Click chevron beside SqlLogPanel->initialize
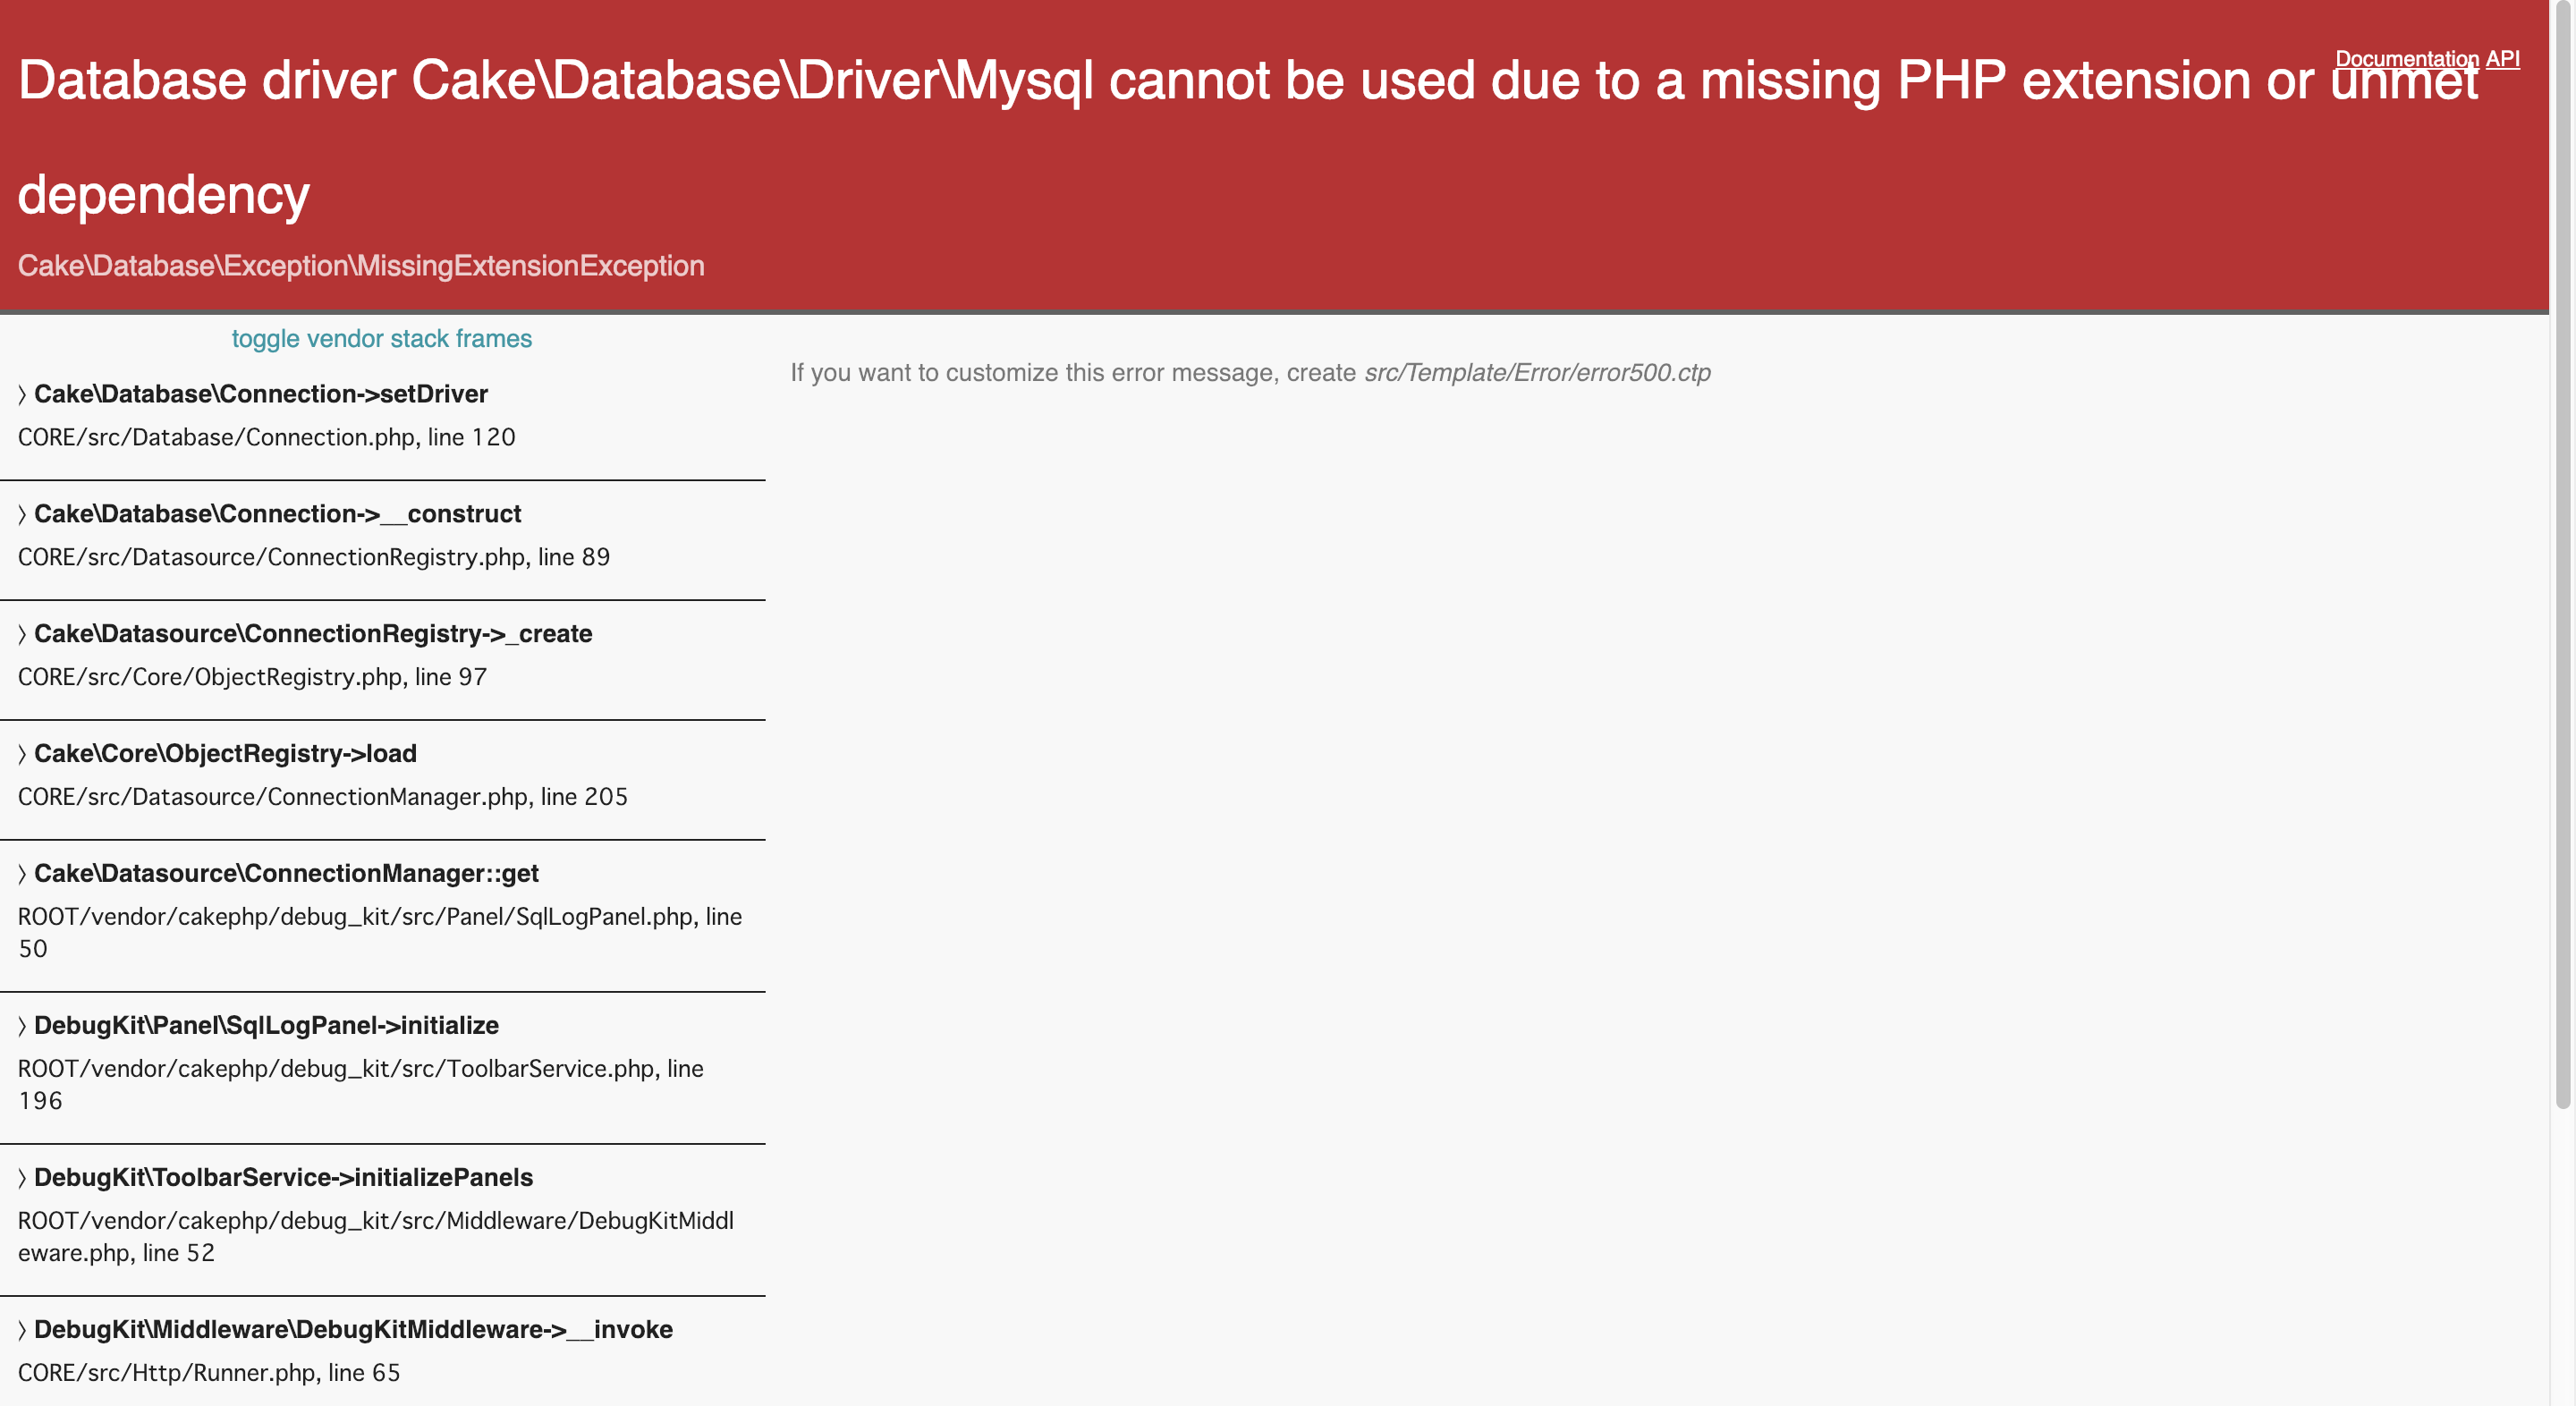The image size is (2576, 1406). point(22,1026)
